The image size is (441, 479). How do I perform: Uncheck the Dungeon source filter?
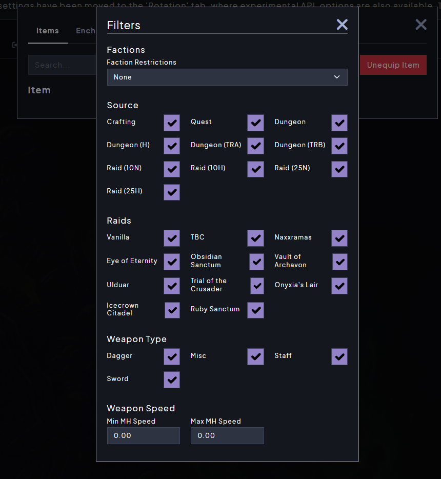[339, 123]
